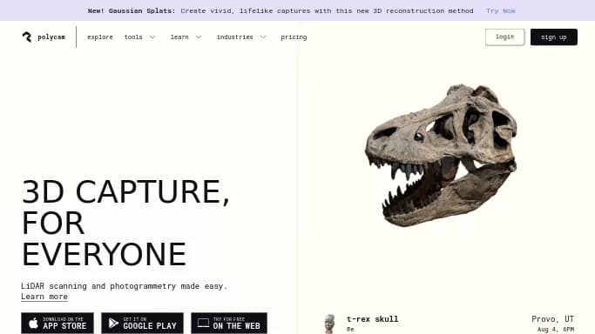Get it on Google Play button
The height and width of the screenshot is (334, 595).
(142, 323)
